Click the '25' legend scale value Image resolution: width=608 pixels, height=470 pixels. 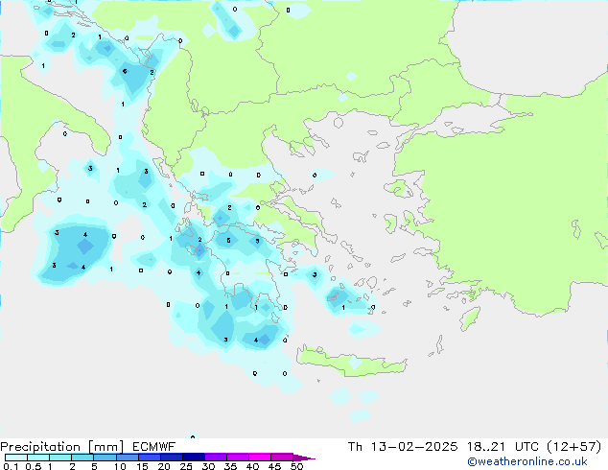[x=186, y=466]
